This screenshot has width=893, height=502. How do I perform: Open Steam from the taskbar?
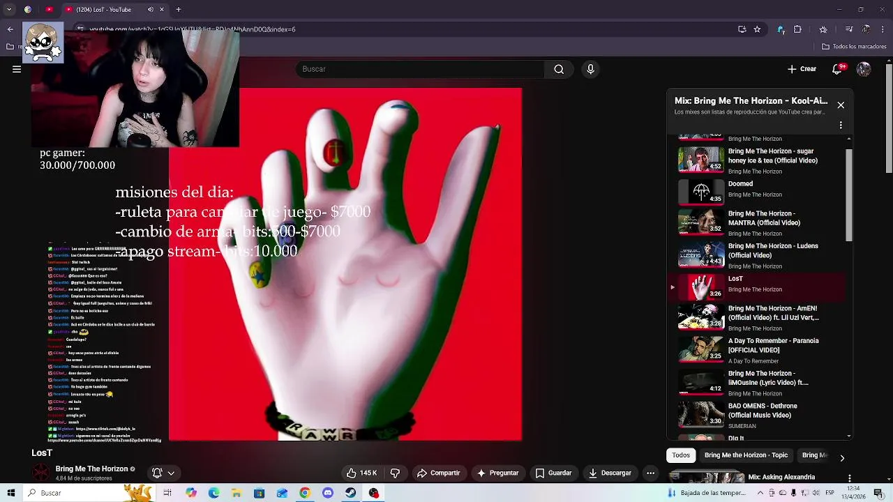pos(351,493)
